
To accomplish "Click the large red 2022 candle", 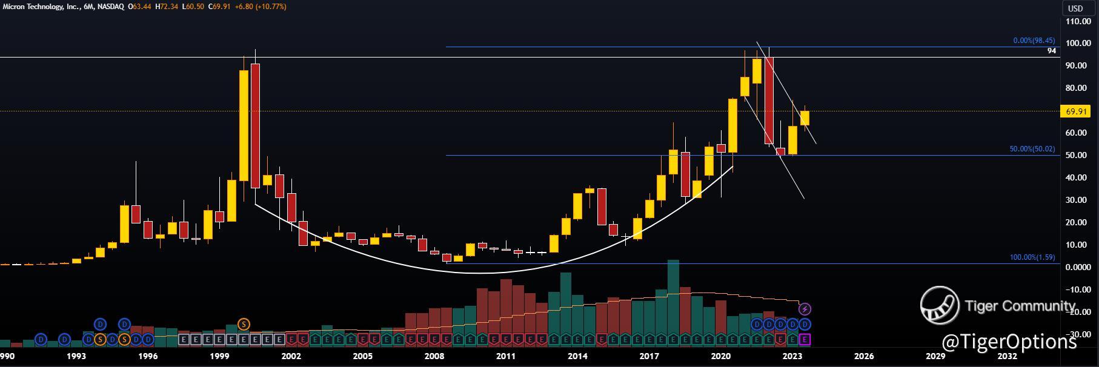I will [769, 100].
